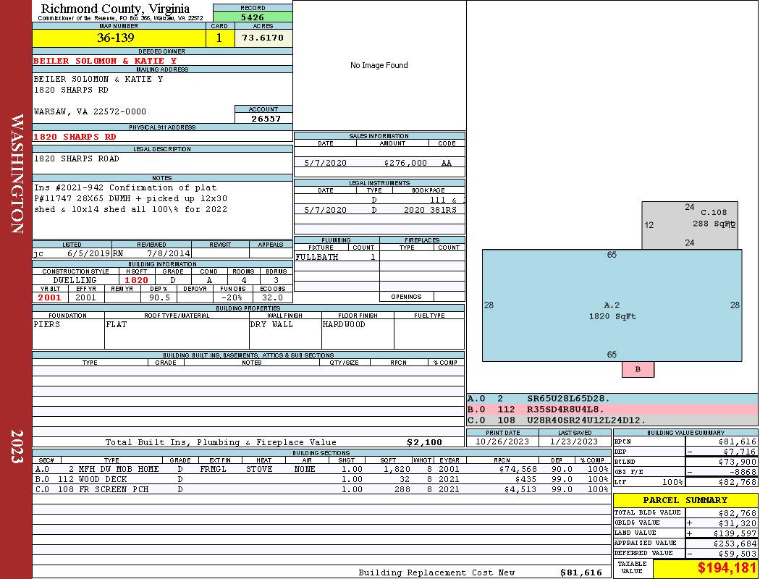This screenshot has width=760, height=579.
Task: Click the MFH DW MOB HOME building section row
Action: click(321, 469)
